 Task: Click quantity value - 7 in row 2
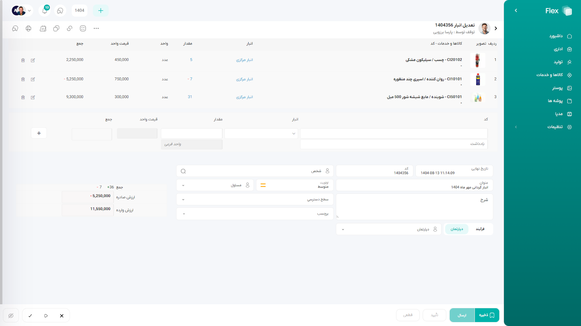point(190,79)
